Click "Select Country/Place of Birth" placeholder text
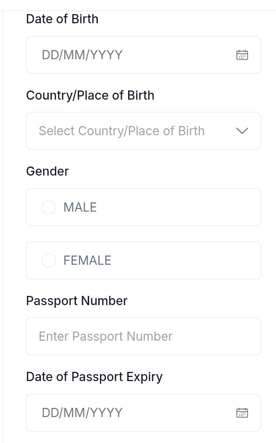The image size is (276, 443). [x=122, y=131]
